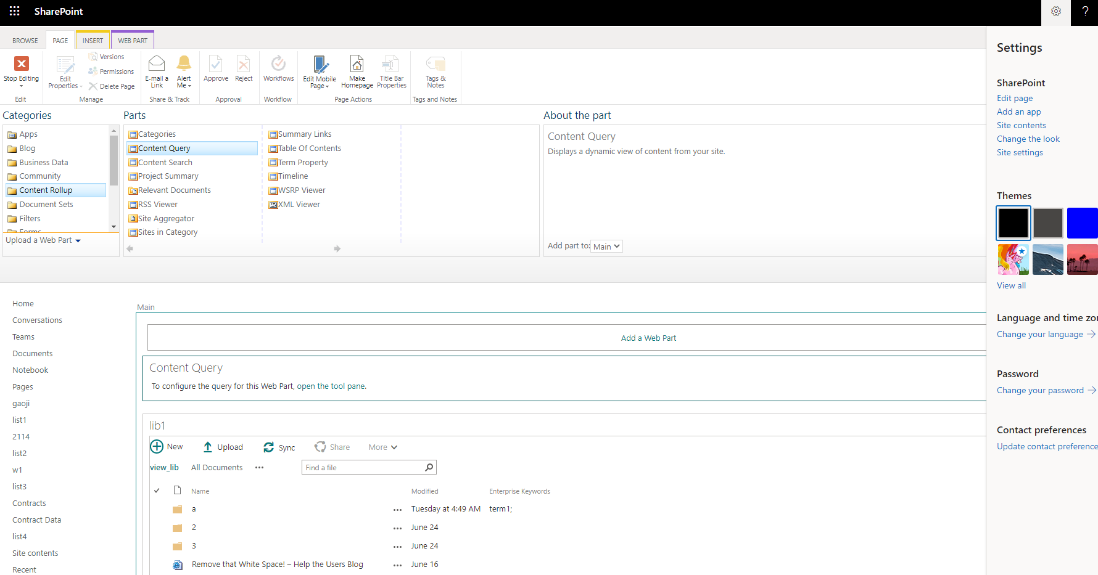Image resolution: width=1098 pixels, height=575 pixels.
Task: Select the Content Rollup category
Action: 56,190
